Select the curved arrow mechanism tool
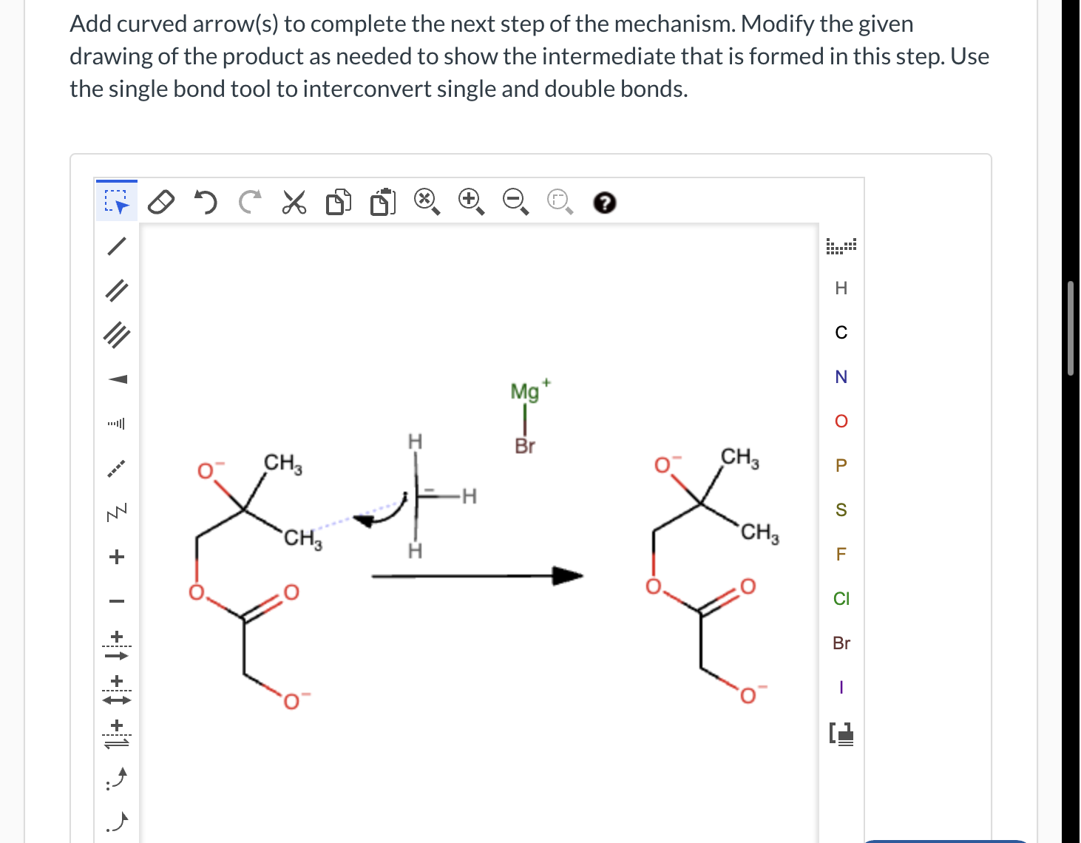The width and height of the screenshot is (1081, 843). coord(118,779)
